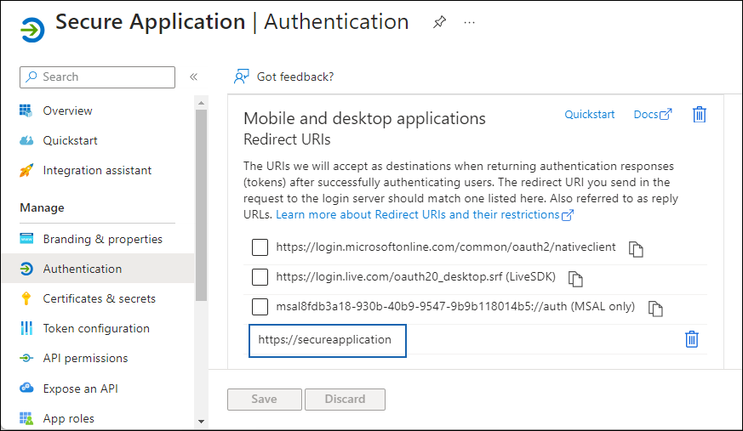Check the nativeclient redirect URI checkbox
This screenshot has height=431, width=743.
pyautogui.click(x=260, y=247)
